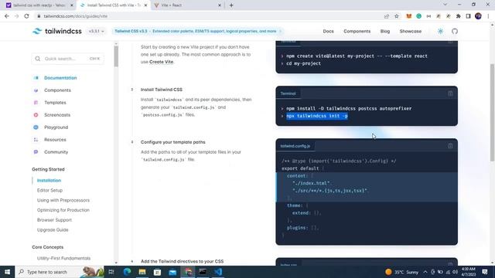Image resolution: width=495 pixels, height=278 pixels.
Task: Open Upgrade Guide page
Action: coord(53,230)
